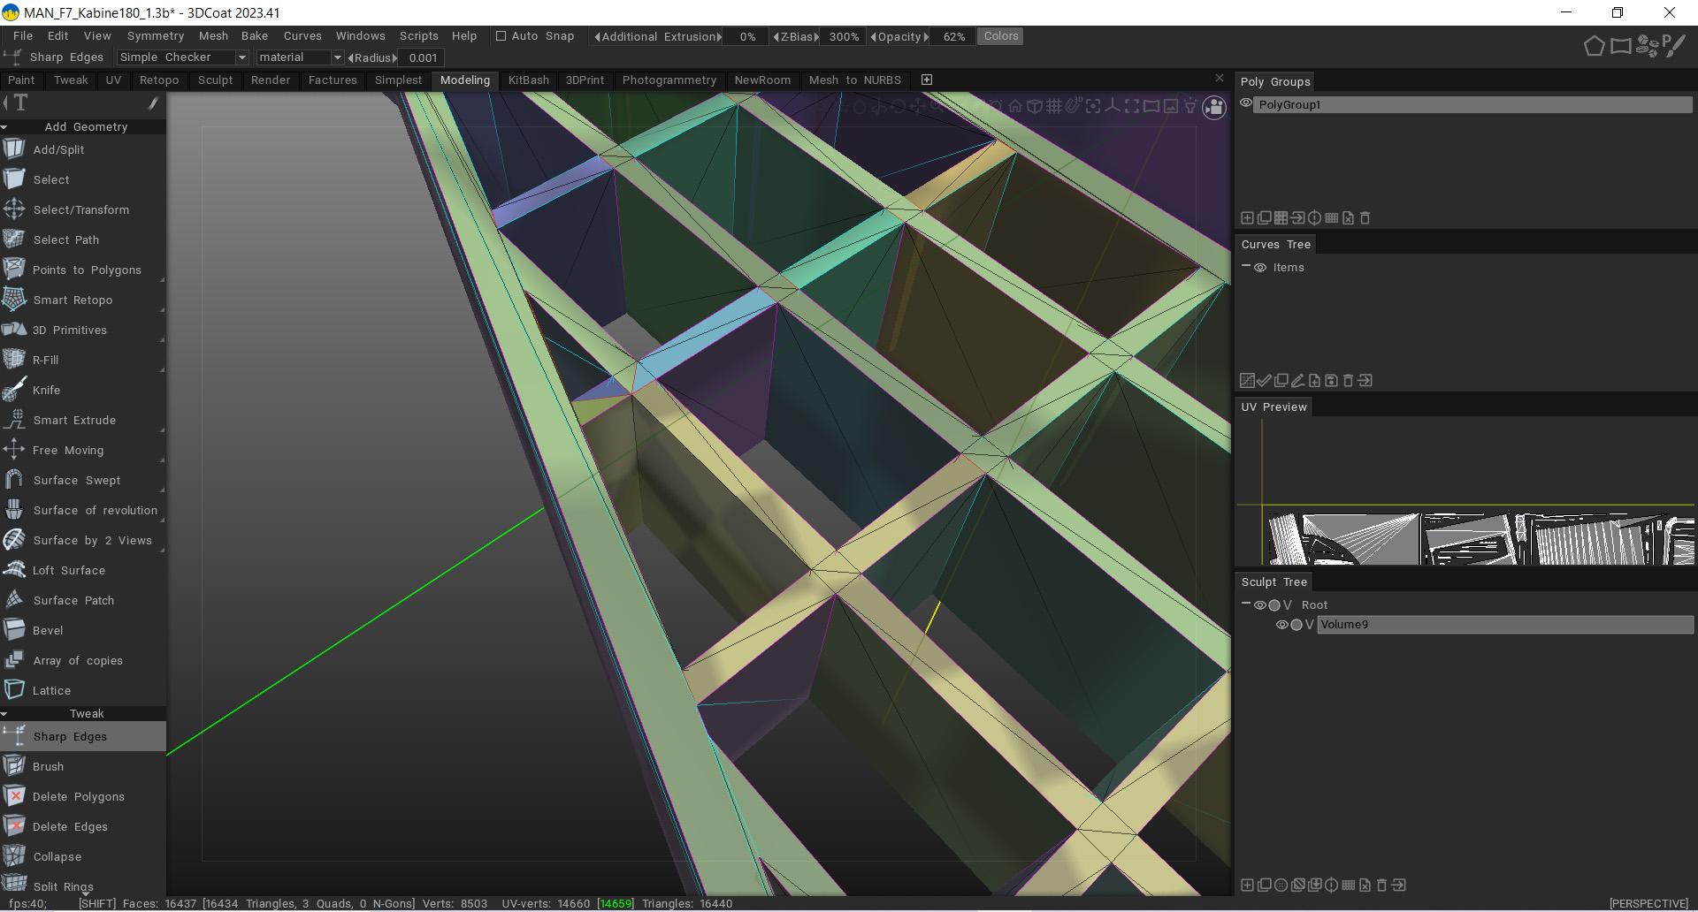Select the Lattice tool icon
The height and width of the screenshot is (912, 1698).
tap(14, 690)
